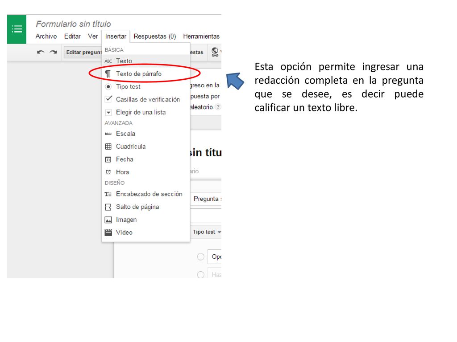Click the calendar icon beside Fecha
457x342 pixels.
tap(108, 159)
